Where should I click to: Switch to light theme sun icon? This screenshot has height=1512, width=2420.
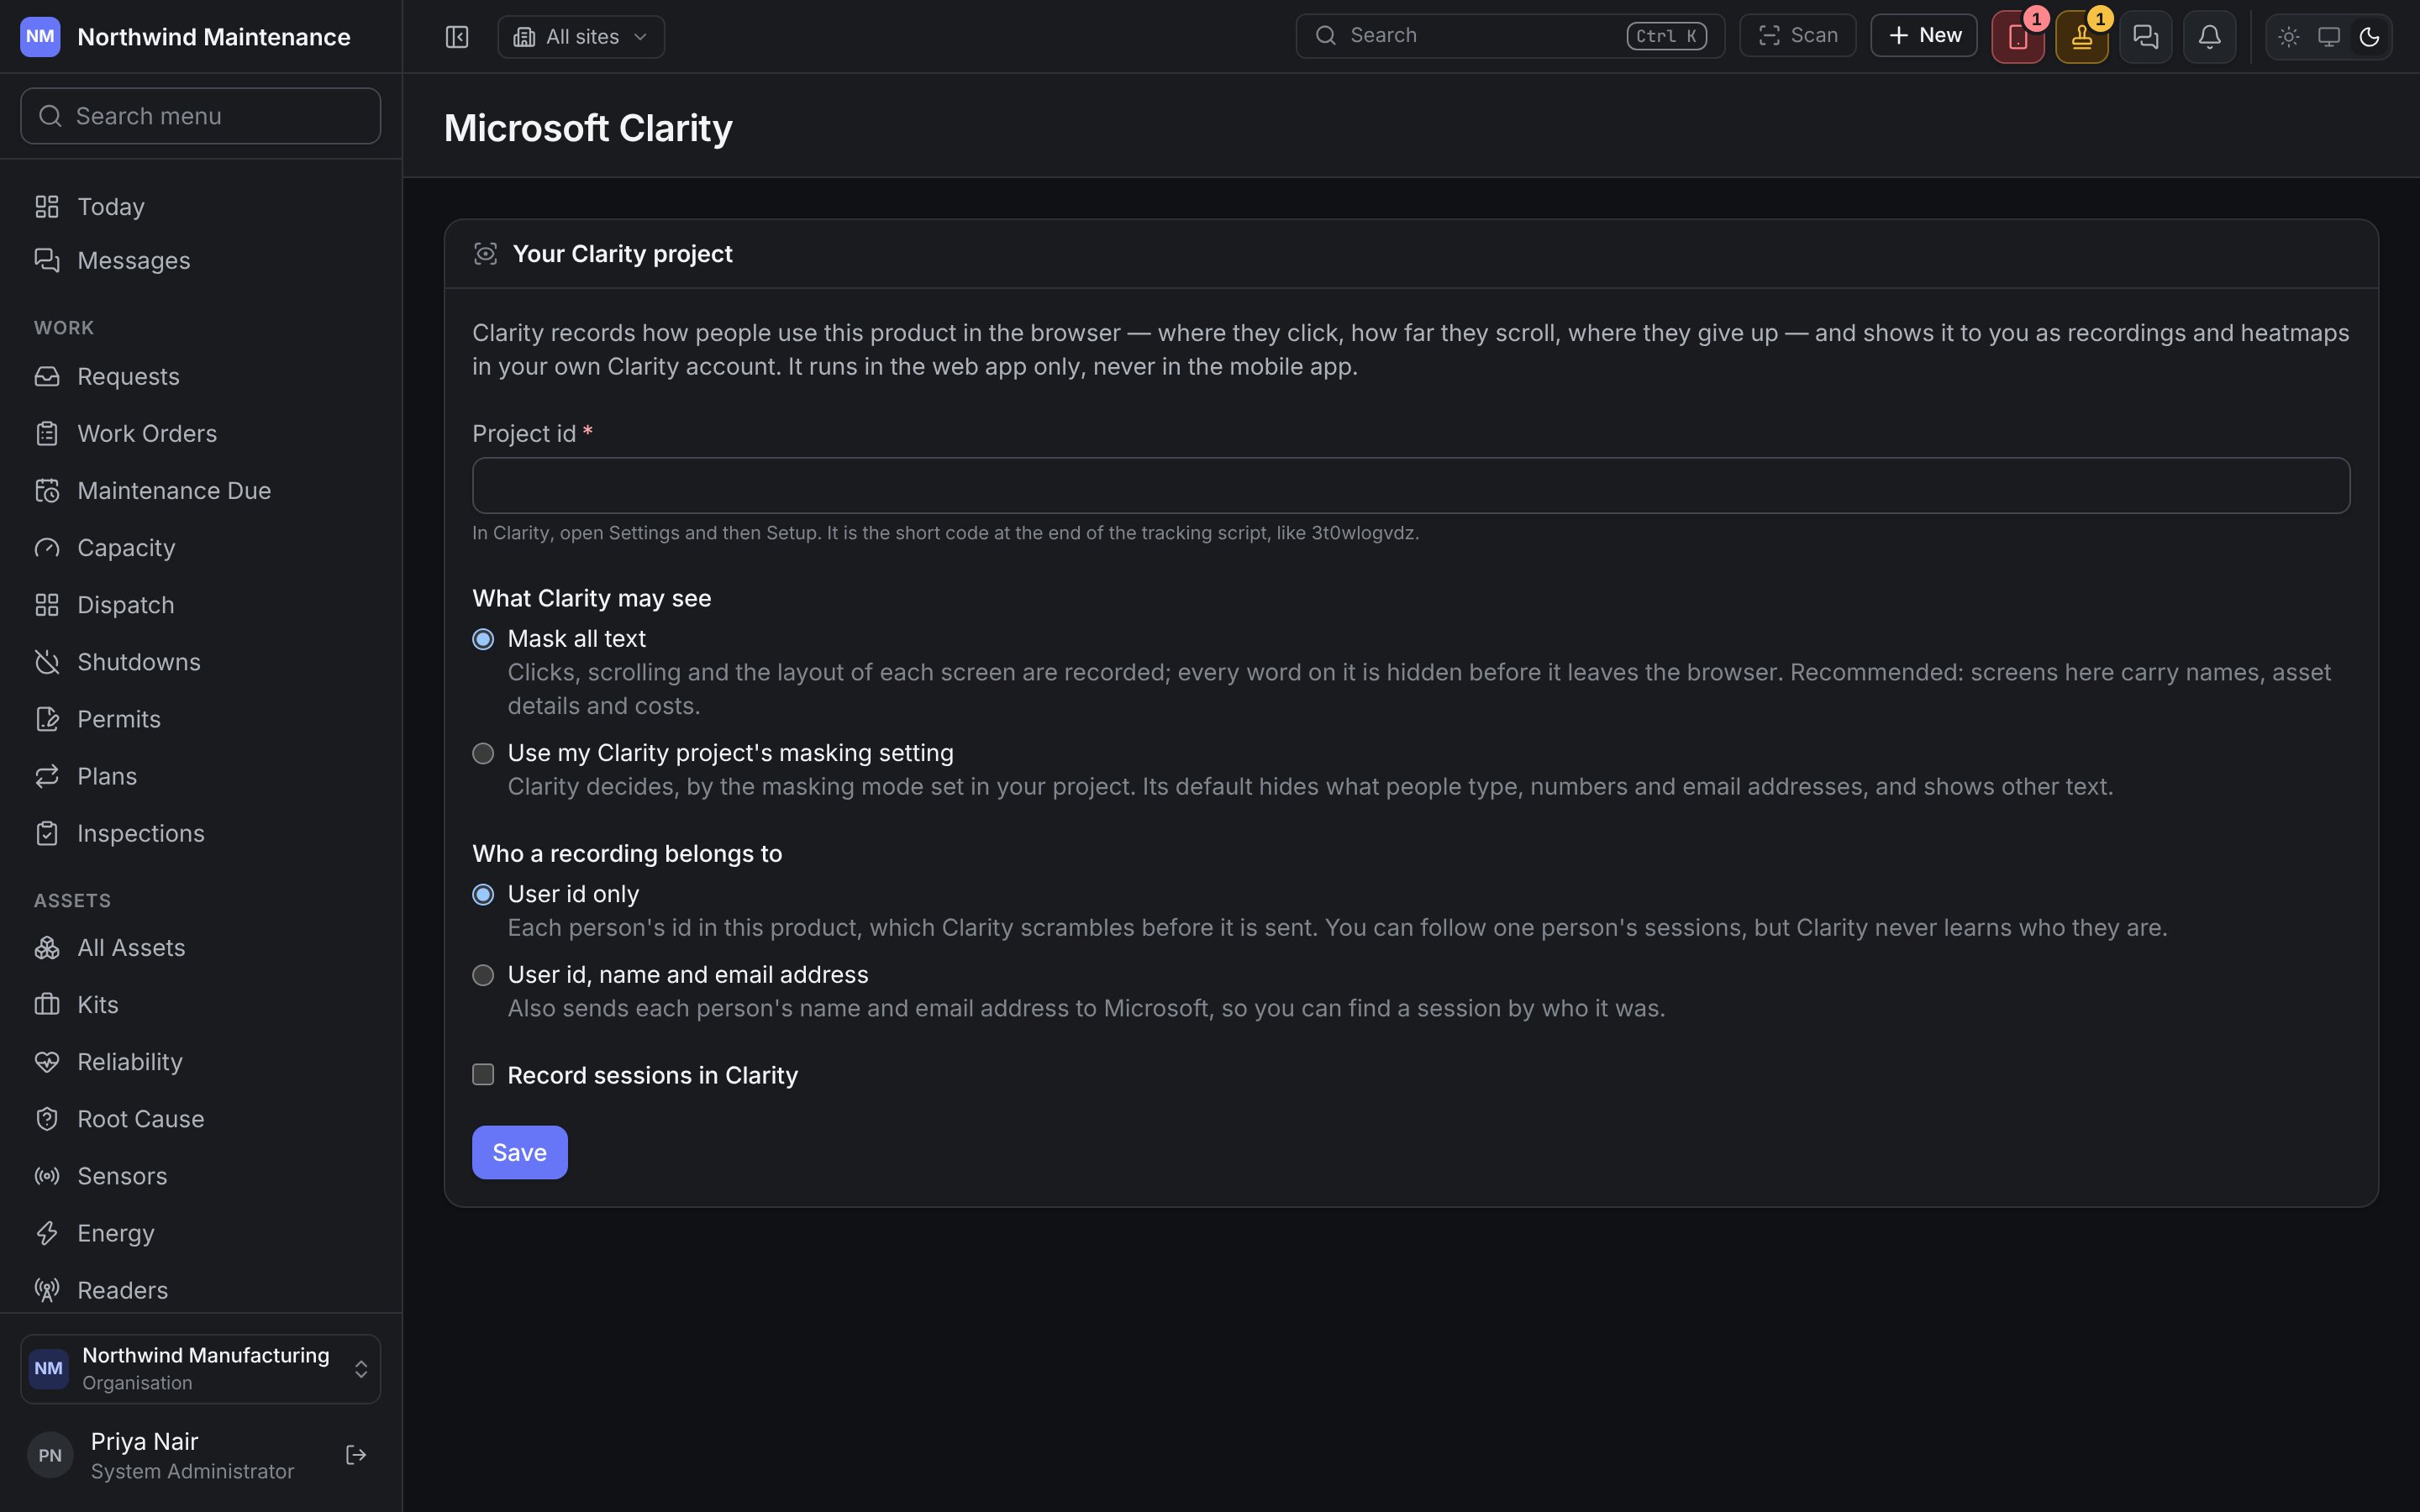click(2289, 37)
